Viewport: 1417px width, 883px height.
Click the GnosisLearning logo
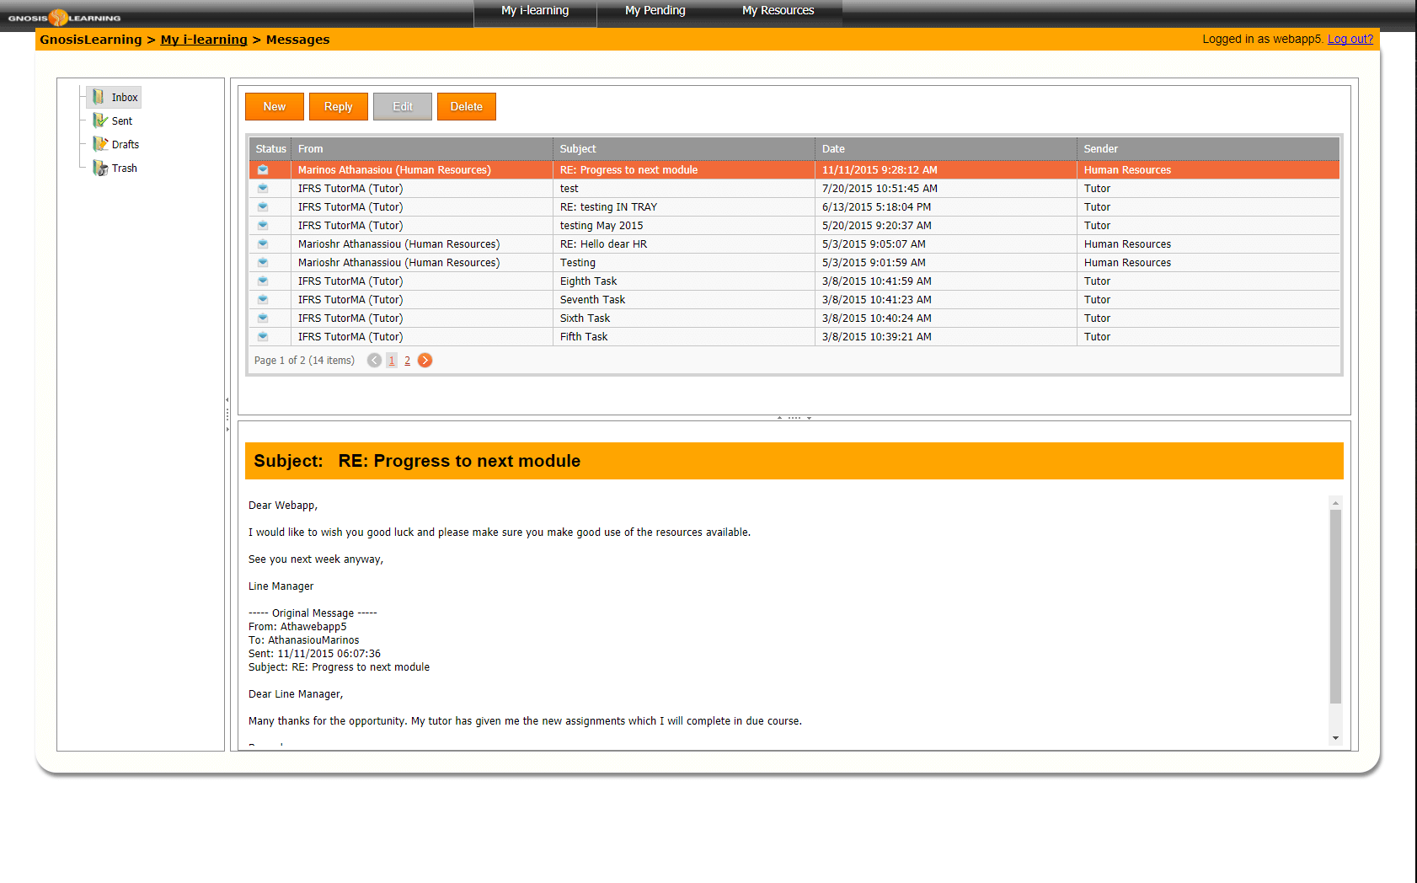[x=64, y=17]
